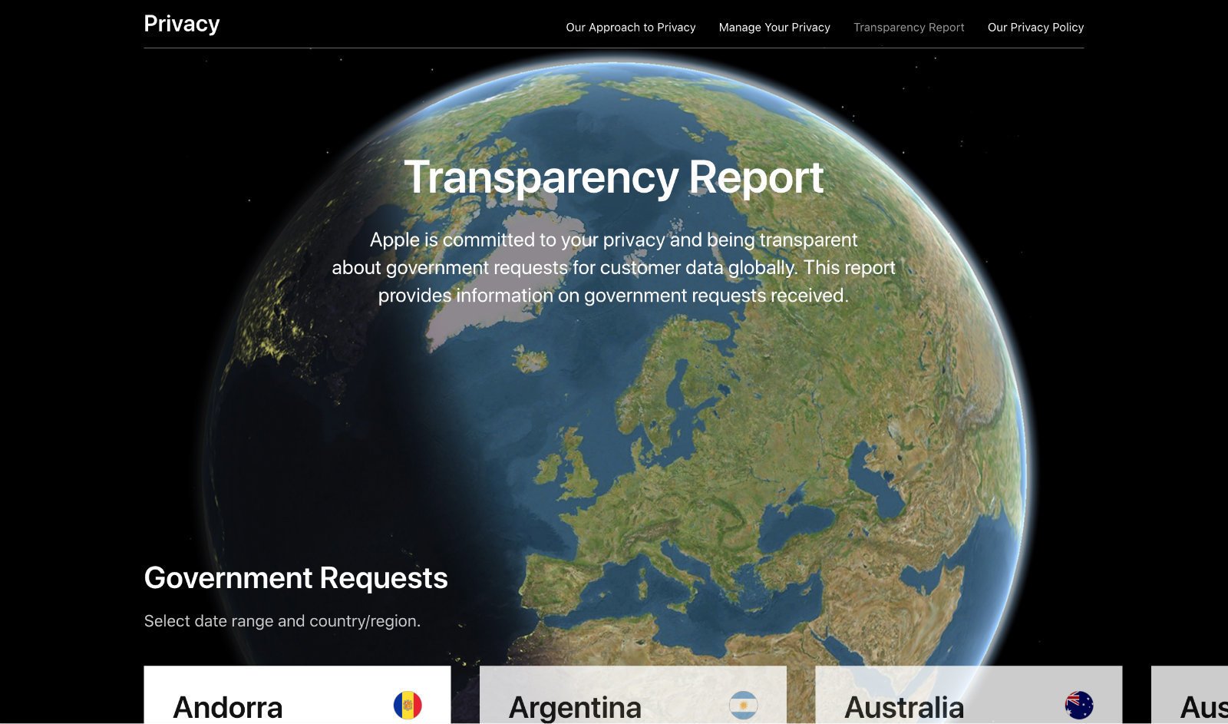1228x724 pixels.
Task: Click the Andorra flag icon
Action: pyautogui.click(x=408, y=705)
